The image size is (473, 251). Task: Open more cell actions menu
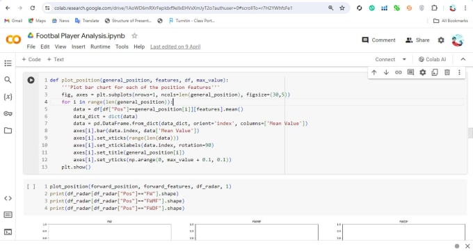click(x=459, y=72)
